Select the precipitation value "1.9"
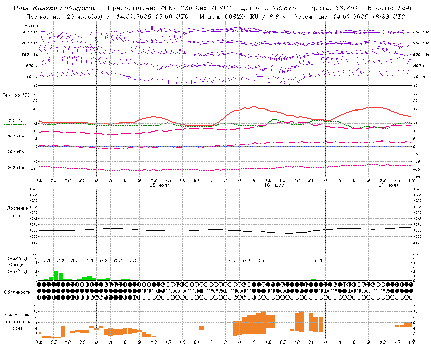 click(89, 261)
